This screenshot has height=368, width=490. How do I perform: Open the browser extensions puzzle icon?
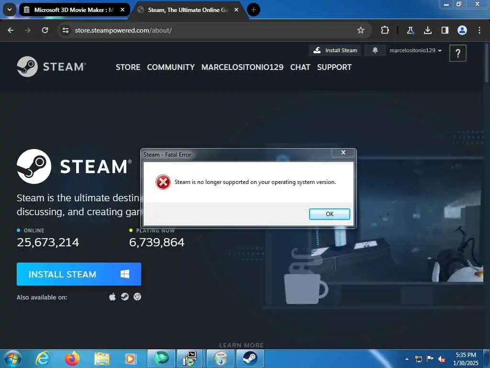[385, 30]
